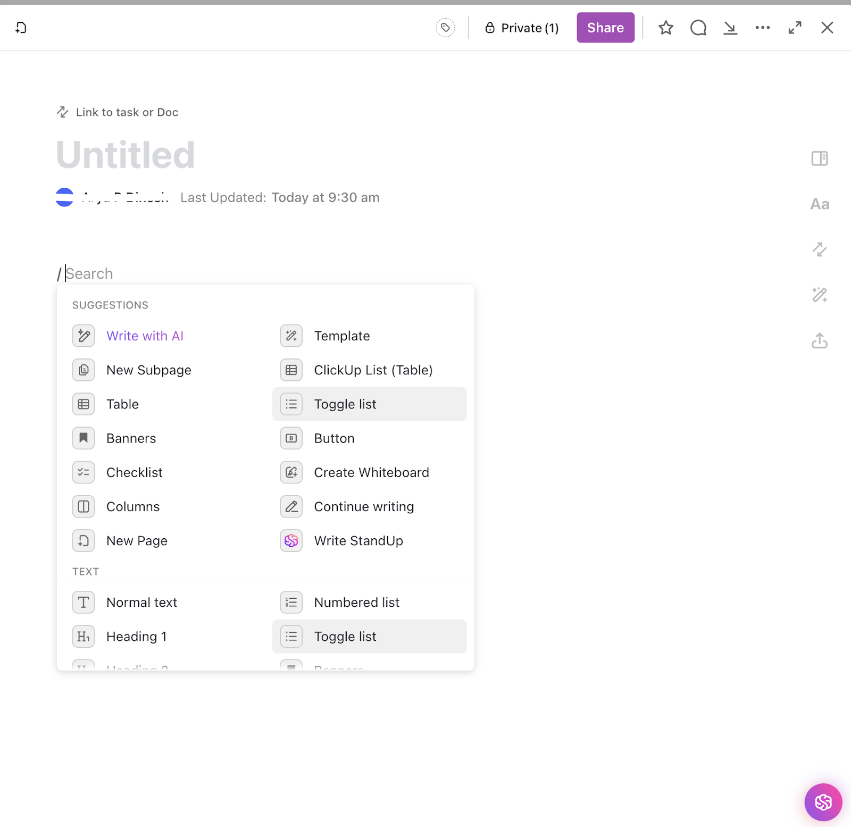Click the purple Share button
851x827 pixels.
[x=605, y=28]
